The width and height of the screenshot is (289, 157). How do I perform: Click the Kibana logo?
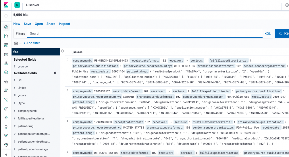point(6,5)
